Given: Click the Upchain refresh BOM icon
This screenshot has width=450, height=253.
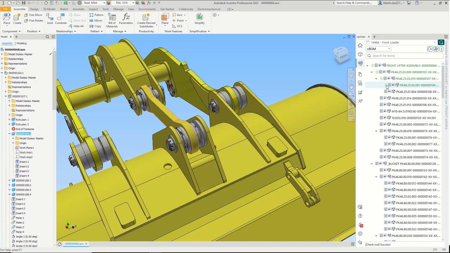Looking at the screenshot, I should (430, 49).
